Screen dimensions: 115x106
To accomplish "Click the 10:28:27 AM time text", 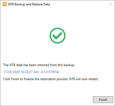I will pyautogui.click(x=29, y=72).
